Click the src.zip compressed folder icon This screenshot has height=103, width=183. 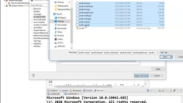click(77, 28)
